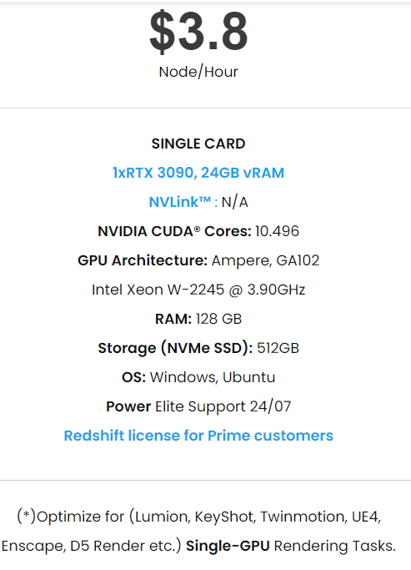
Task: Click the Storage (NVMe SSD) label
Action: 175,348
